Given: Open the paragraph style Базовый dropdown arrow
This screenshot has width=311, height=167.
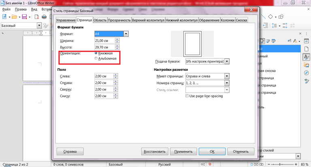Looking at the screenshot, I should pos(39,25).
